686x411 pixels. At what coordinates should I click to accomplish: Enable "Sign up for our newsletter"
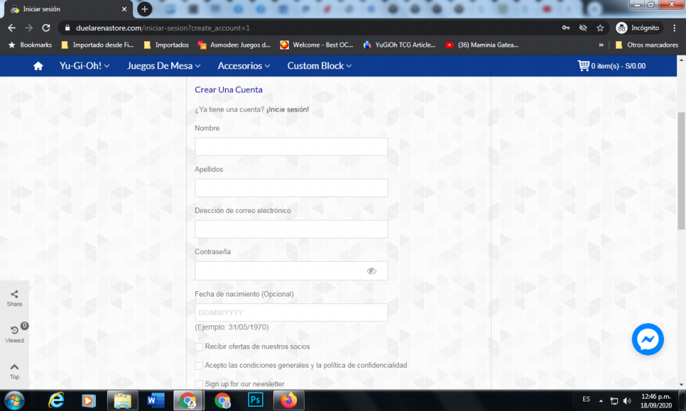(x=200, y=384)
